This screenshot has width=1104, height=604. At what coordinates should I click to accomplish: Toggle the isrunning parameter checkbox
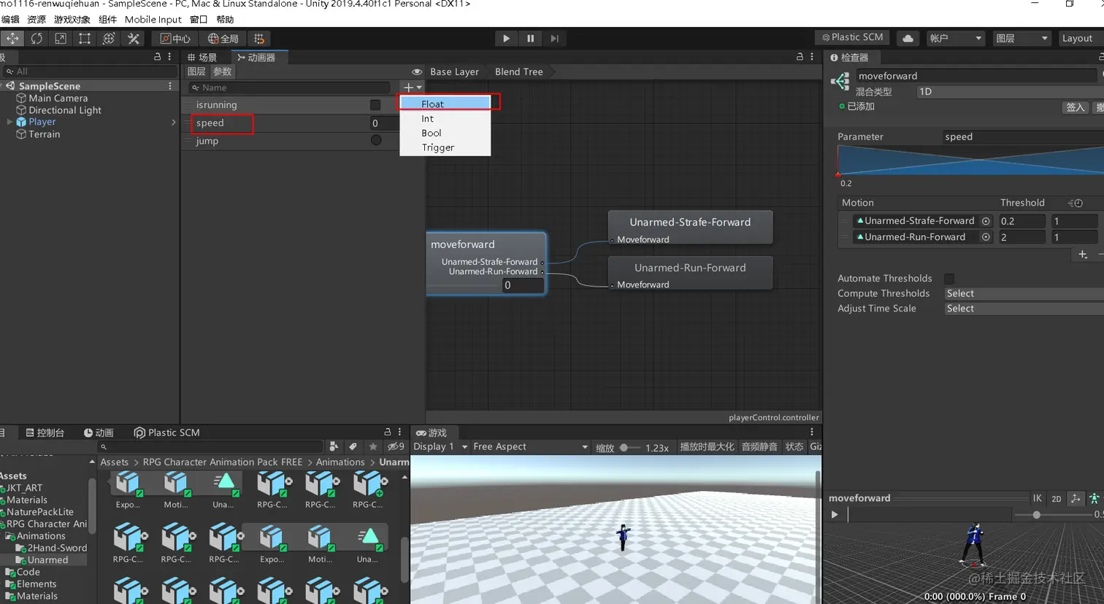click(375, 105)
